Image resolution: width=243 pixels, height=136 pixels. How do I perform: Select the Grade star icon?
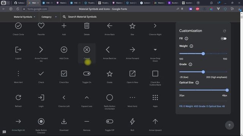110,74
